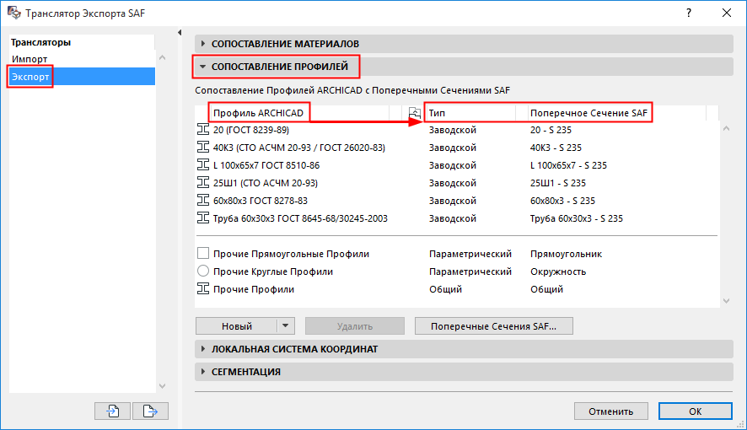Click mapping direction icon in table header
The image size is (747, 430).
[x=413, y=113]
